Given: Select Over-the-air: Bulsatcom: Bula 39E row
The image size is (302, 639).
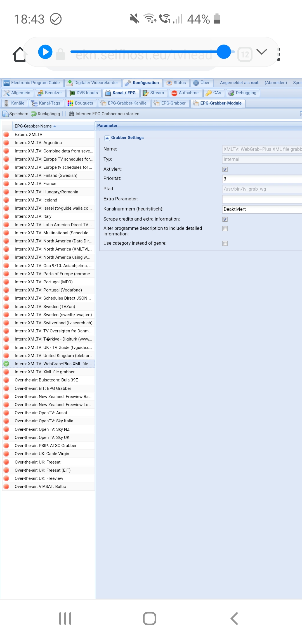Looking at the screenshot, I should pos(48,380).
